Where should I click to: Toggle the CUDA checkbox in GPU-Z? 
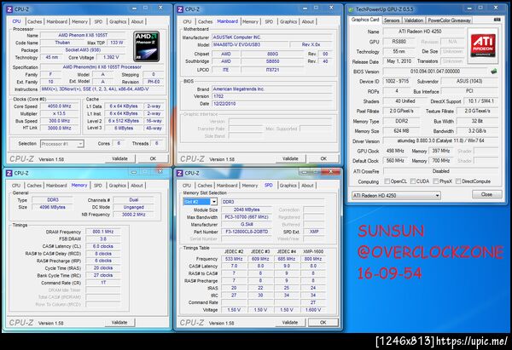tap(413, 181)
